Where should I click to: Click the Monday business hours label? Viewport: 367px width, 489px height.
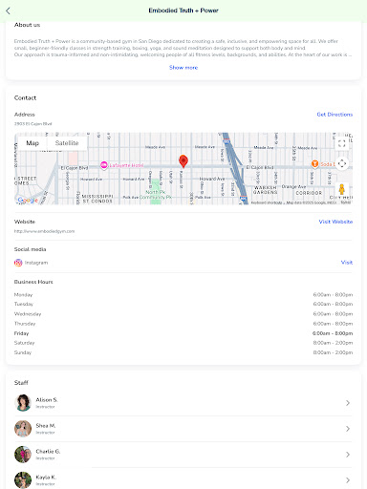pyautogui.click(x=23, y=295)
